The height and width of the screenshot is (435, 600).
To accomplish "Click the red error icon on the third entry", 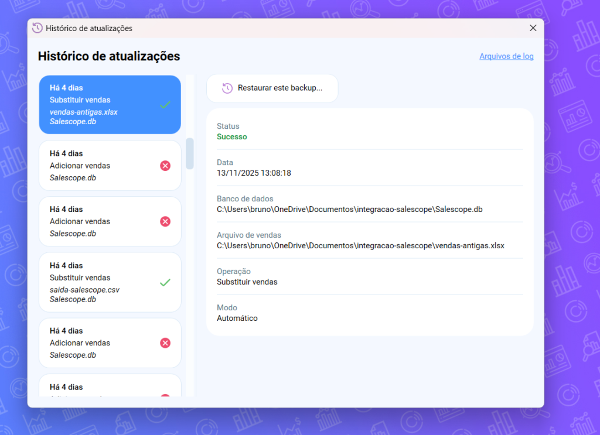I will 165,221.
